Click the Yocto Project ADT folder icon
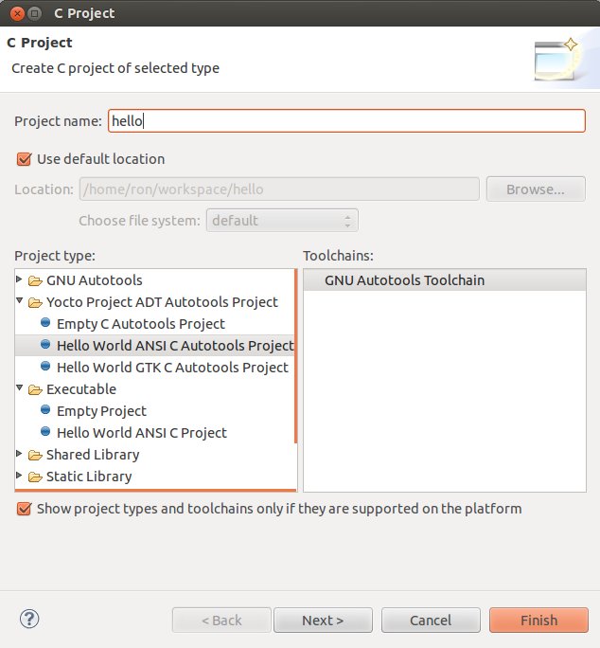 35,302
